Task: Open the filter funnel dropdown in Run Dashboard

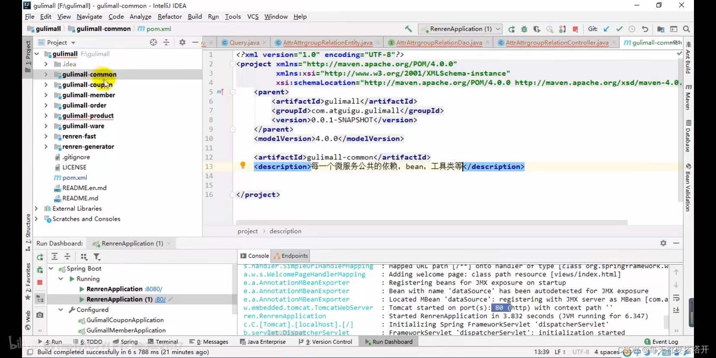Action: [x=97, y=257]
